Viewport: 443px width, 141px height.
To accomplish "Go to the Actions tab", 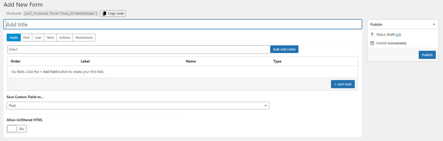I will [x=65, y=37].
